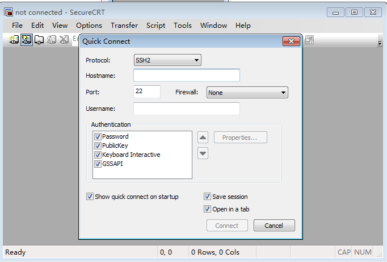
Task: Move authentication method down with the down arrow
Action: tap(203, 153)
